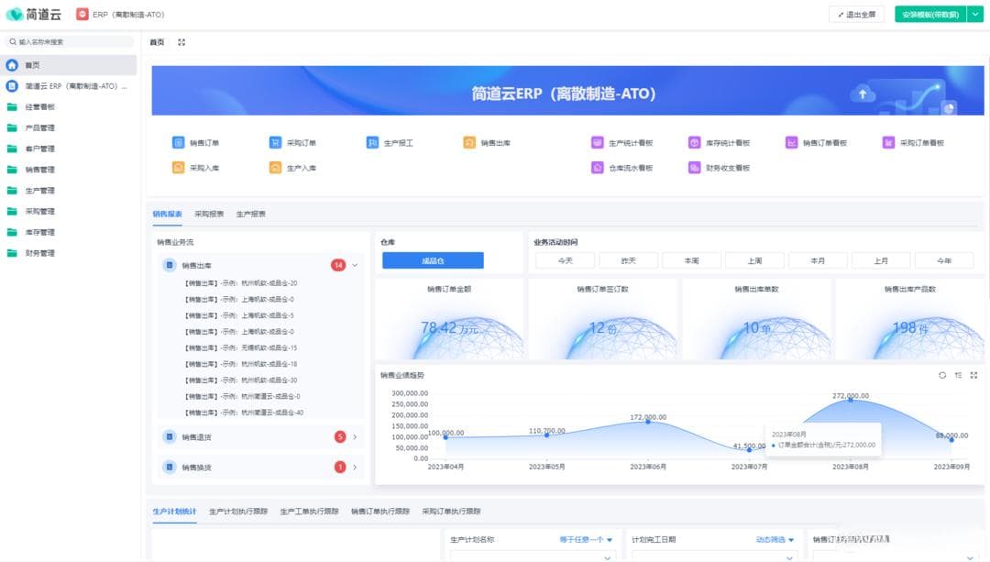Switch to the 采购报表 tab

pyautogui.click(x=209, y=214)
